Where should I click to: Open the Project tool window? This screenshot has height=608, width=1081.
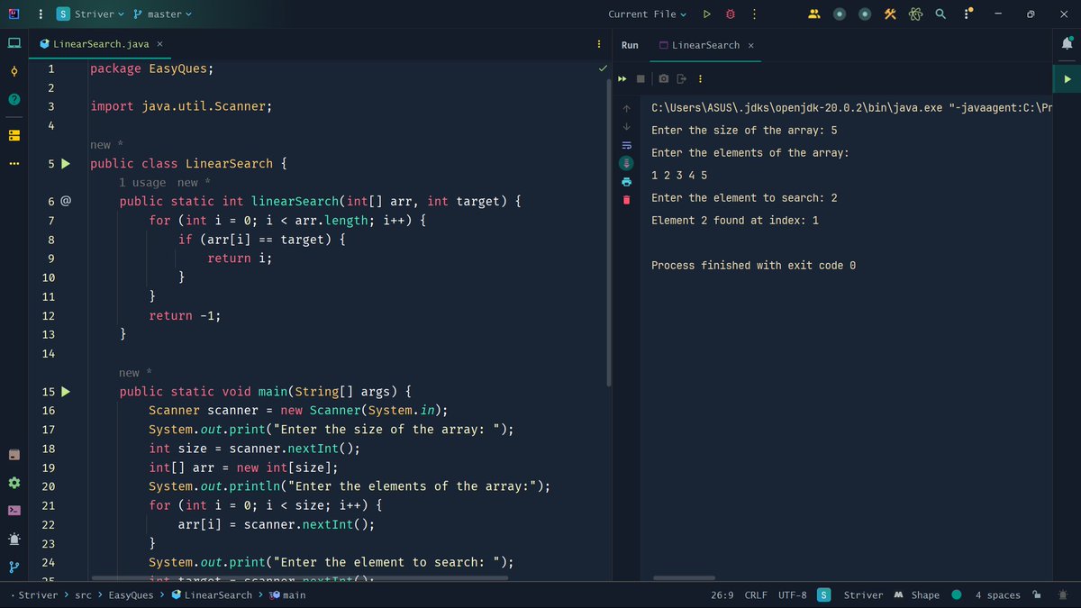(14, 42)
